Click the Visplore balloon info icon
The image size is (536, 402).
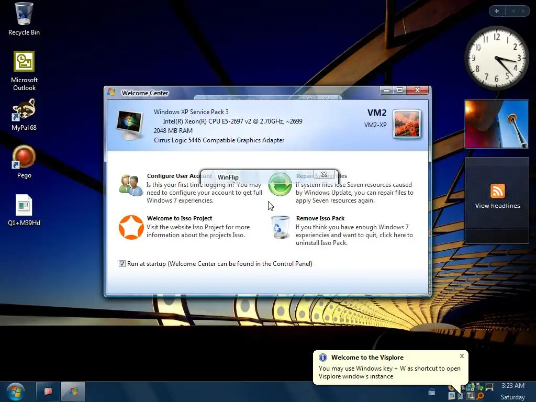[322, 357]
